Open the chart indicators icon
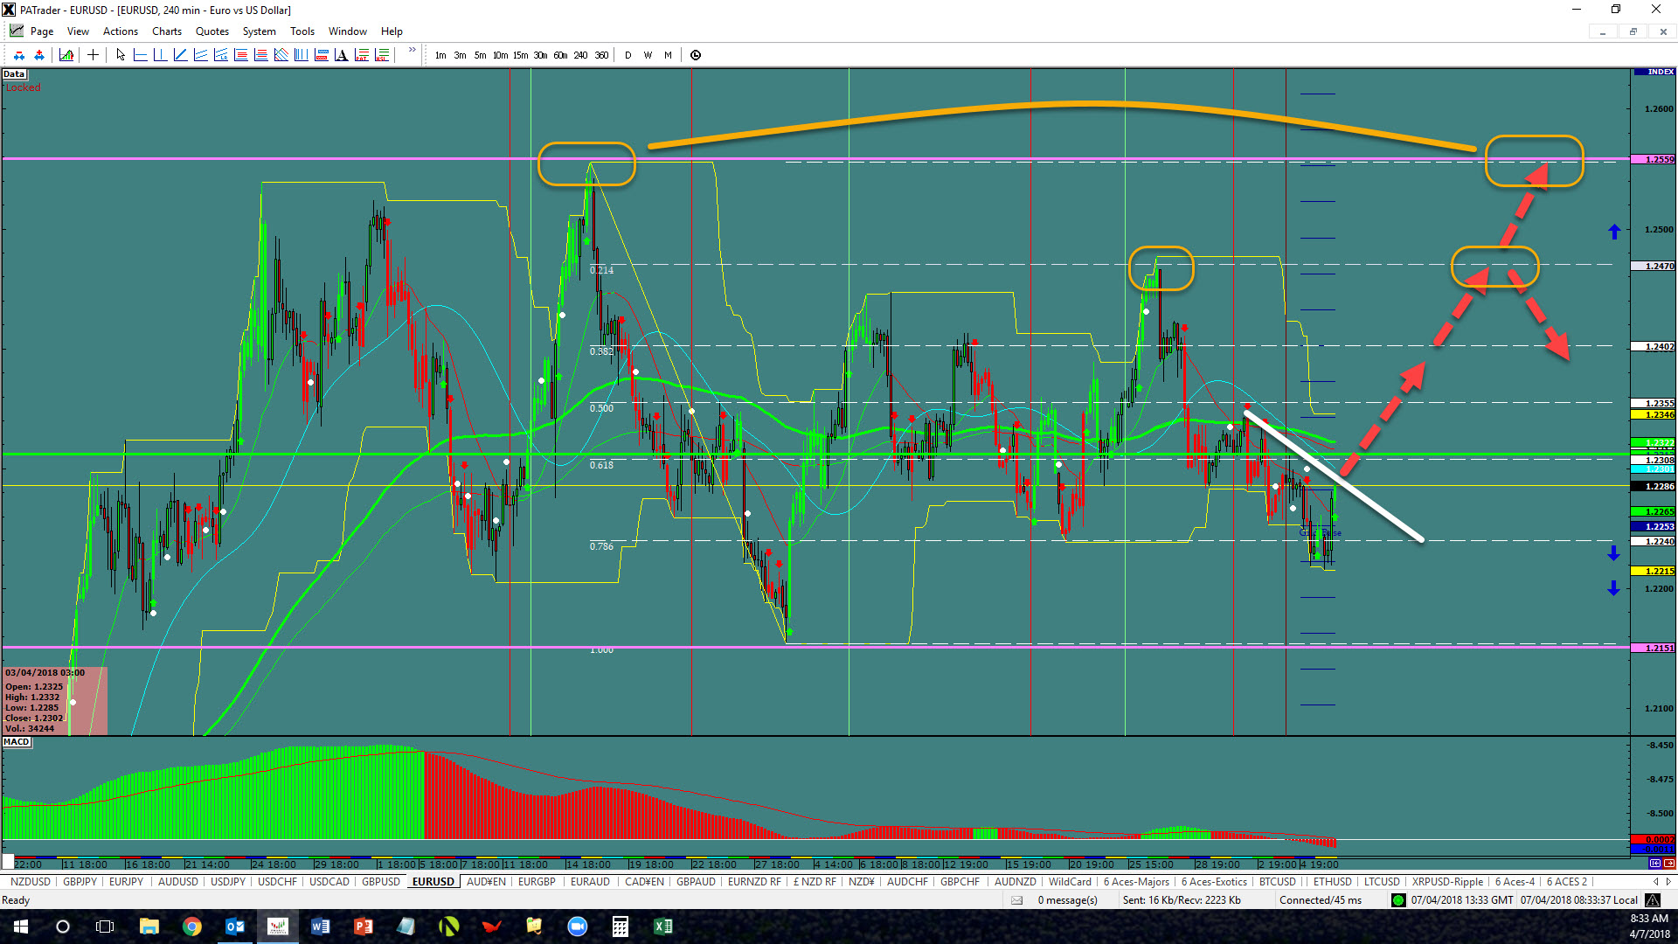The width and height of the screenshot is (1678, 944). coord(66,55)
